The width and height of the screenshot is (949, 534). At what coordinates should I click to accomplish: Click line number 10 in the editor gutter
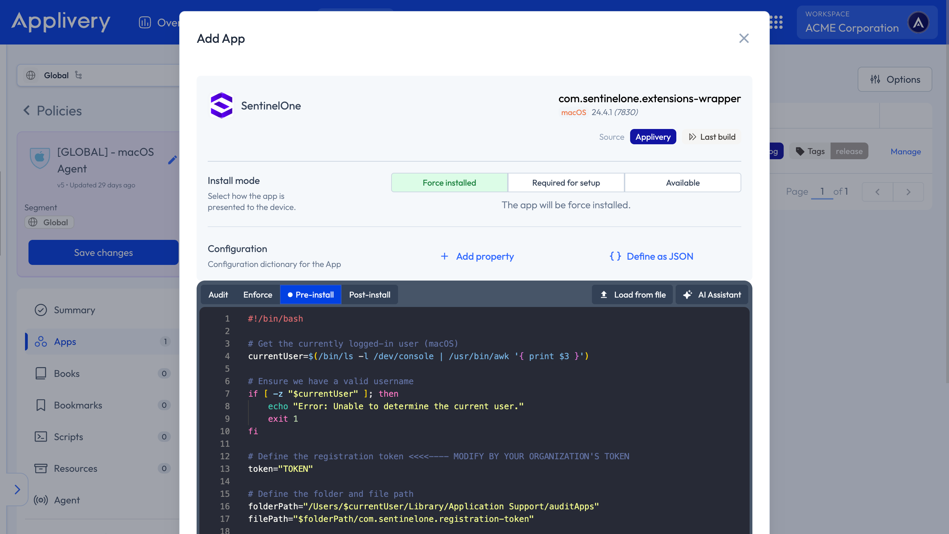[224, 431]
